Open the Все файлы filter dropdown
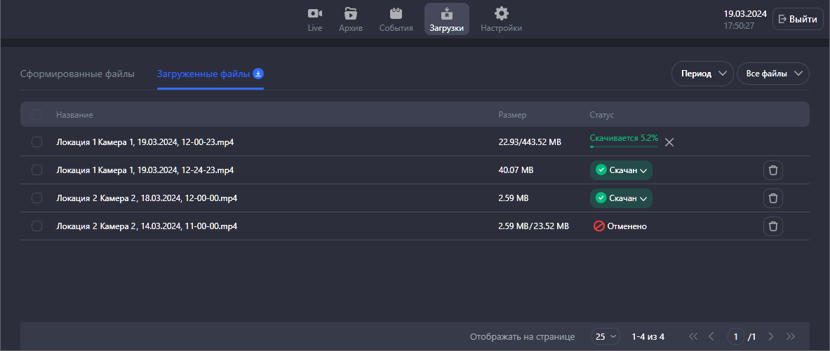Viewport: 830px width, 351px height. [x=772, y=74]
